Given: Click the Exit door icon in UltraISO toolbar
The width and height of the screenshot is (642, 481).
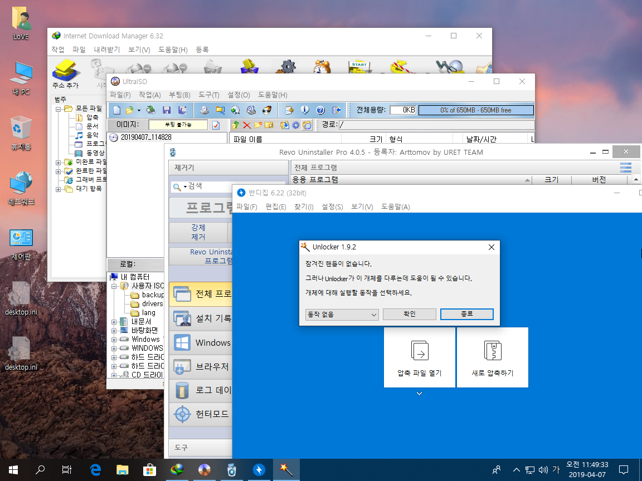Looking at the screenshot, I should click(336, 110).
